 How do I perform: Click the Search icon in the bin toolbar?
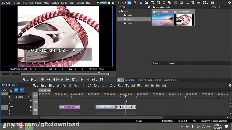[135, 3]
